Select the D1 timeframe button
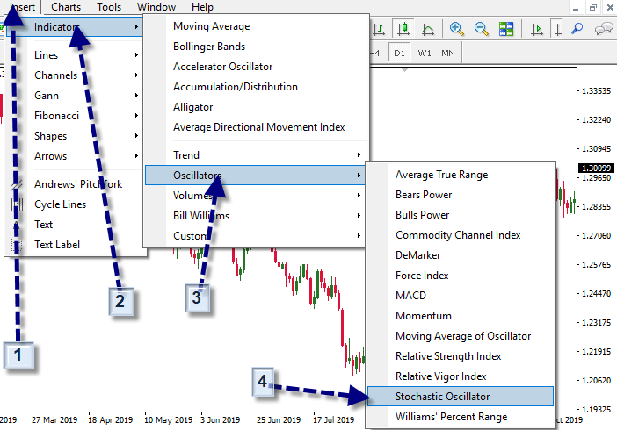This screenshot has width=617, height=430. click(399, 53)
